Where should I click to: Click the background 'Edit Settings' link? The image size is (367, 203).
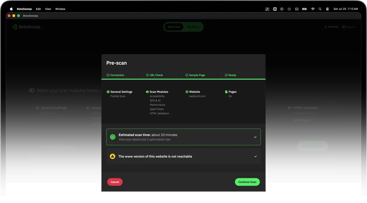[x=301, y=120]
